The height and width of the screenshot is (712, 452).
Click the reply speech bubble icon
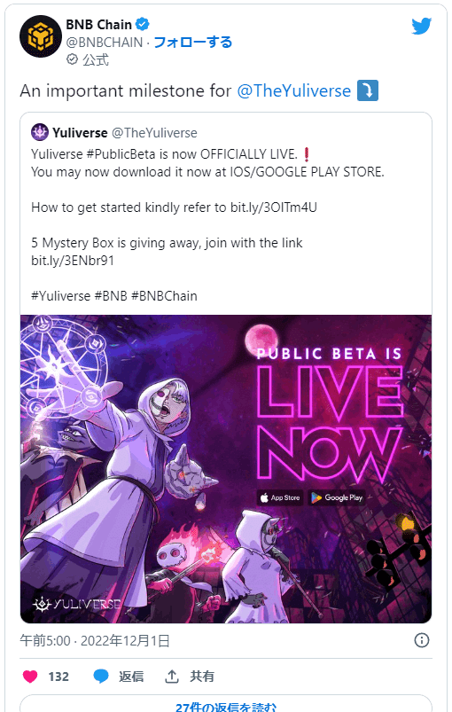tap(101, 677)
